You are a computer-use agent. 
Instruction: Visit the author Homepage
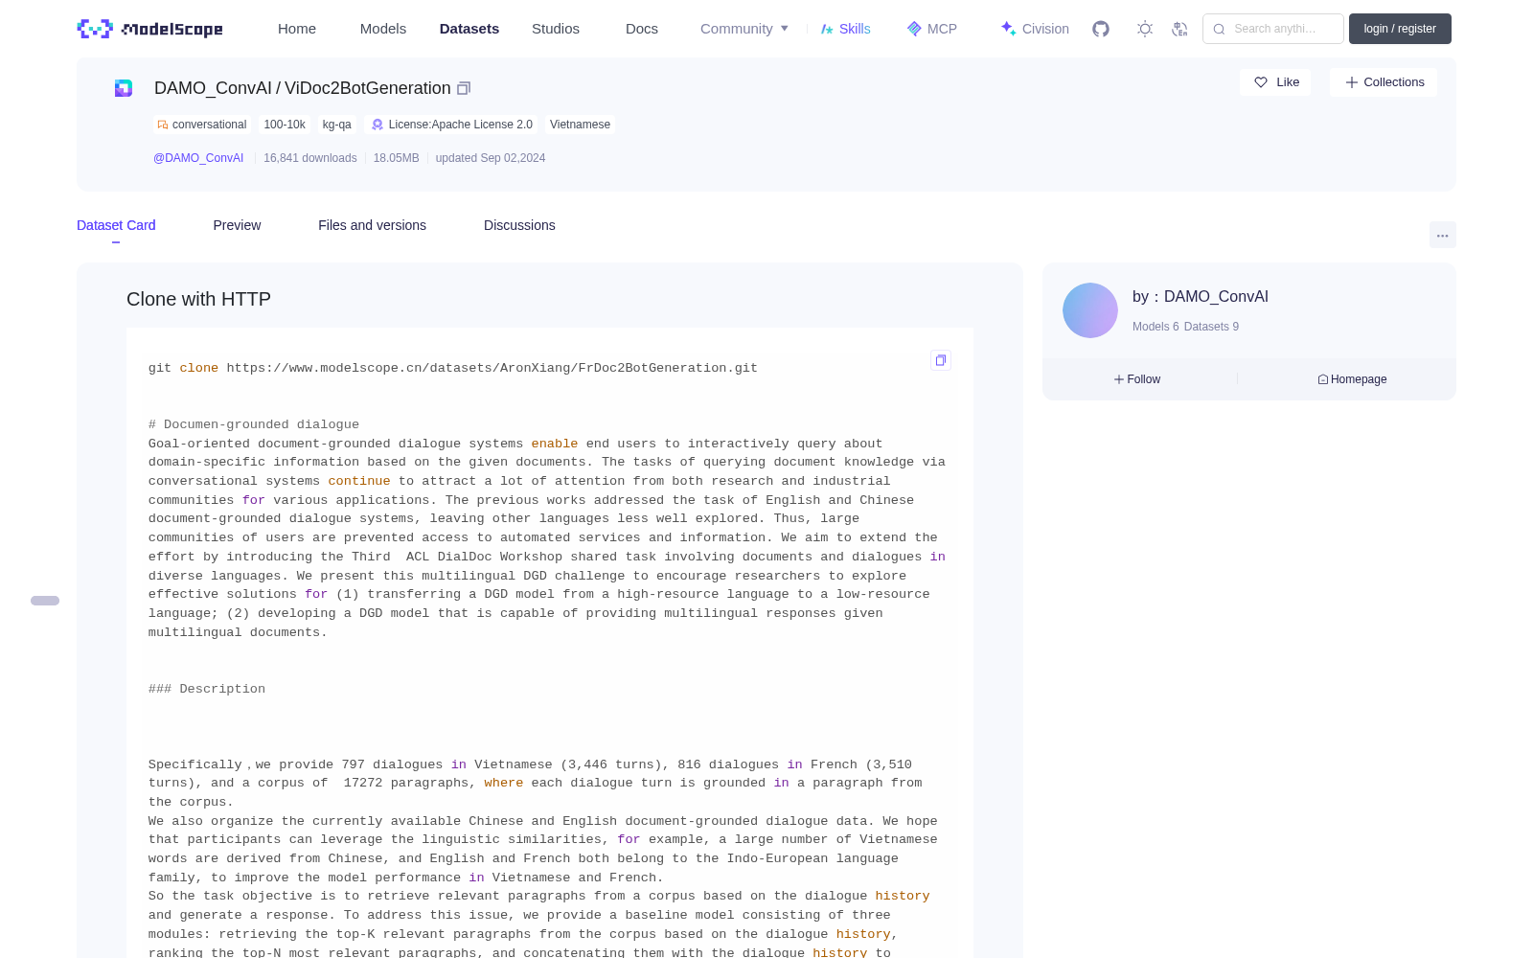[1352, 379]
